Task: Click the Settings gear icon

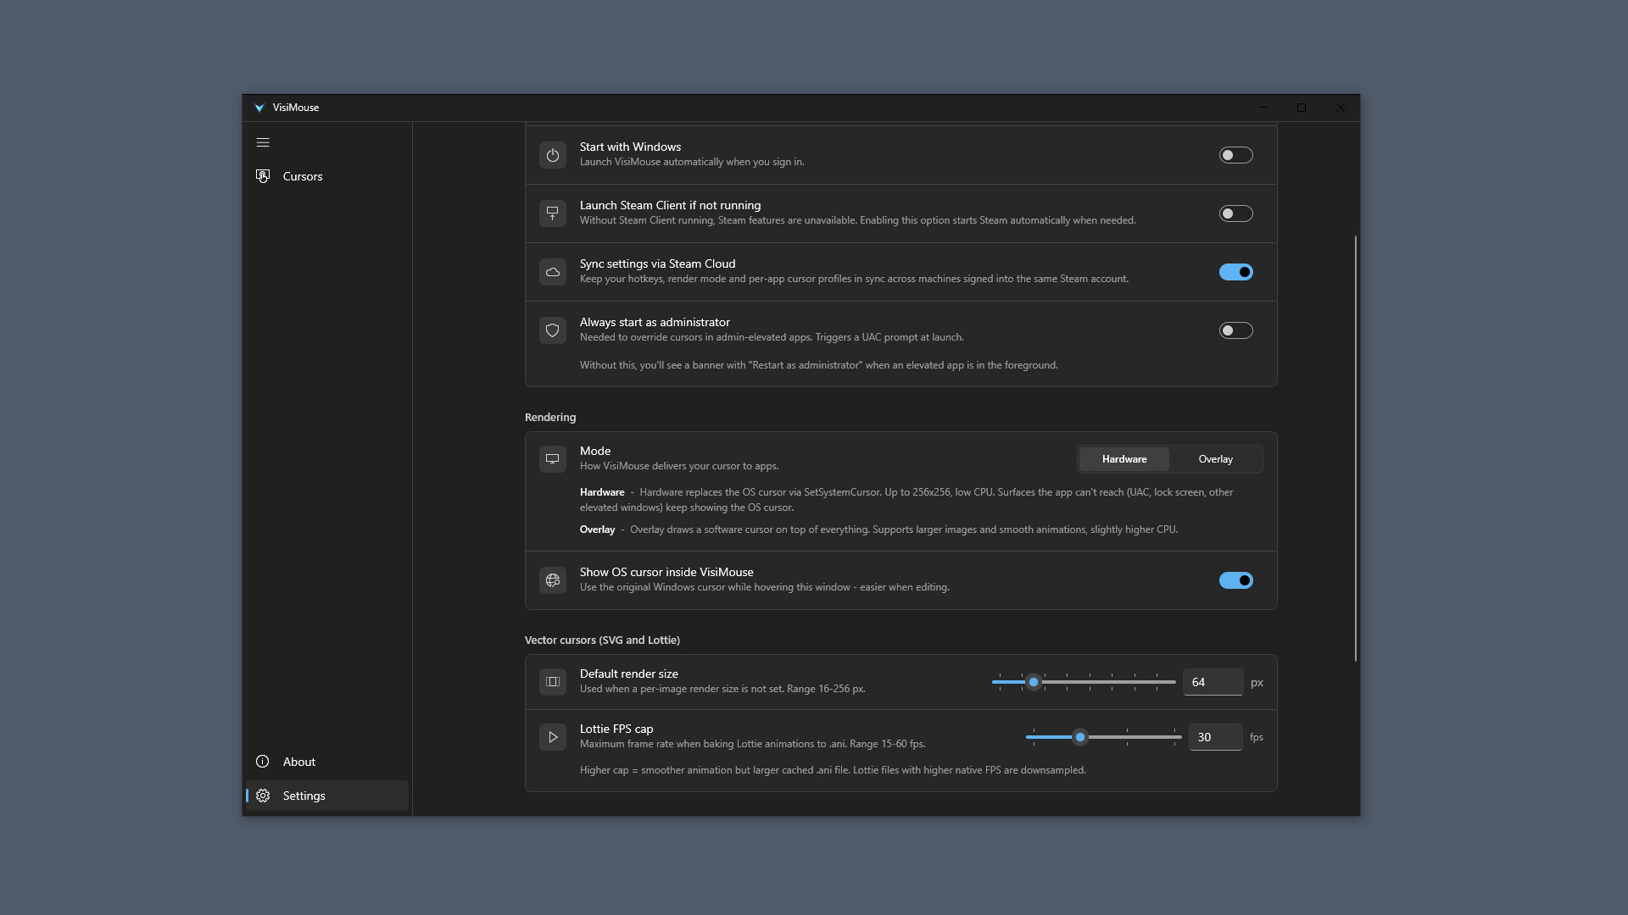Action: coord(263,796)
